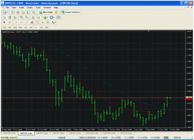Select the Crosshair tool
The image size is (194, 140).
(10, 23)
